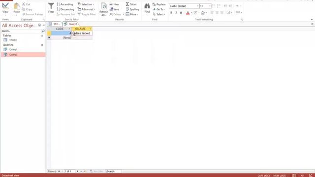Click the (New) row cell
The height and width of the screenshot is (177, 315).
point(61,38)
